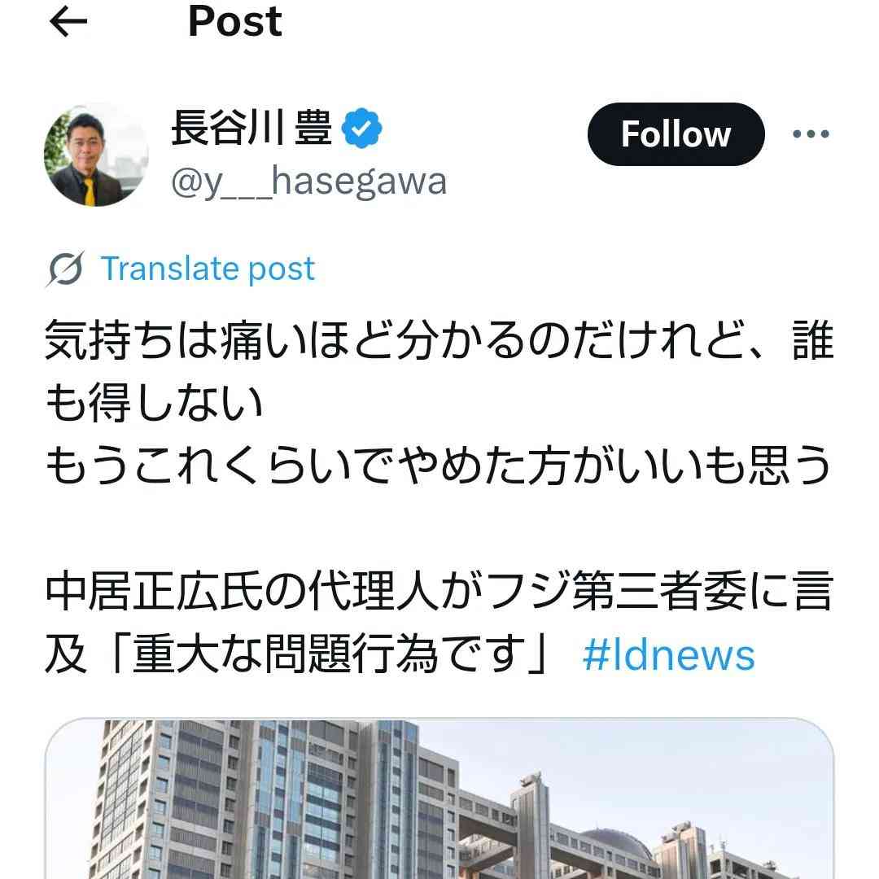Screen dimensions: 879x879
Task: Click the headline line 中居正広氏の代理人がフジ第三者委
Action: click(x=439, y=591)
